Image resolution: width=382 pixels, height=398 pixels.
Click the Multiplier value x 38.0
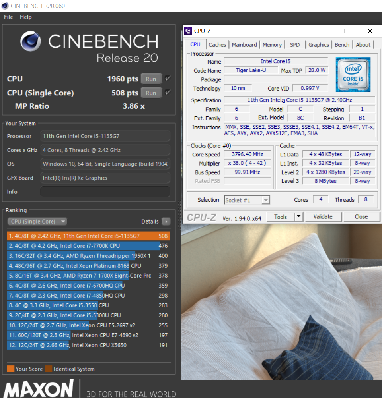point(247,163)
